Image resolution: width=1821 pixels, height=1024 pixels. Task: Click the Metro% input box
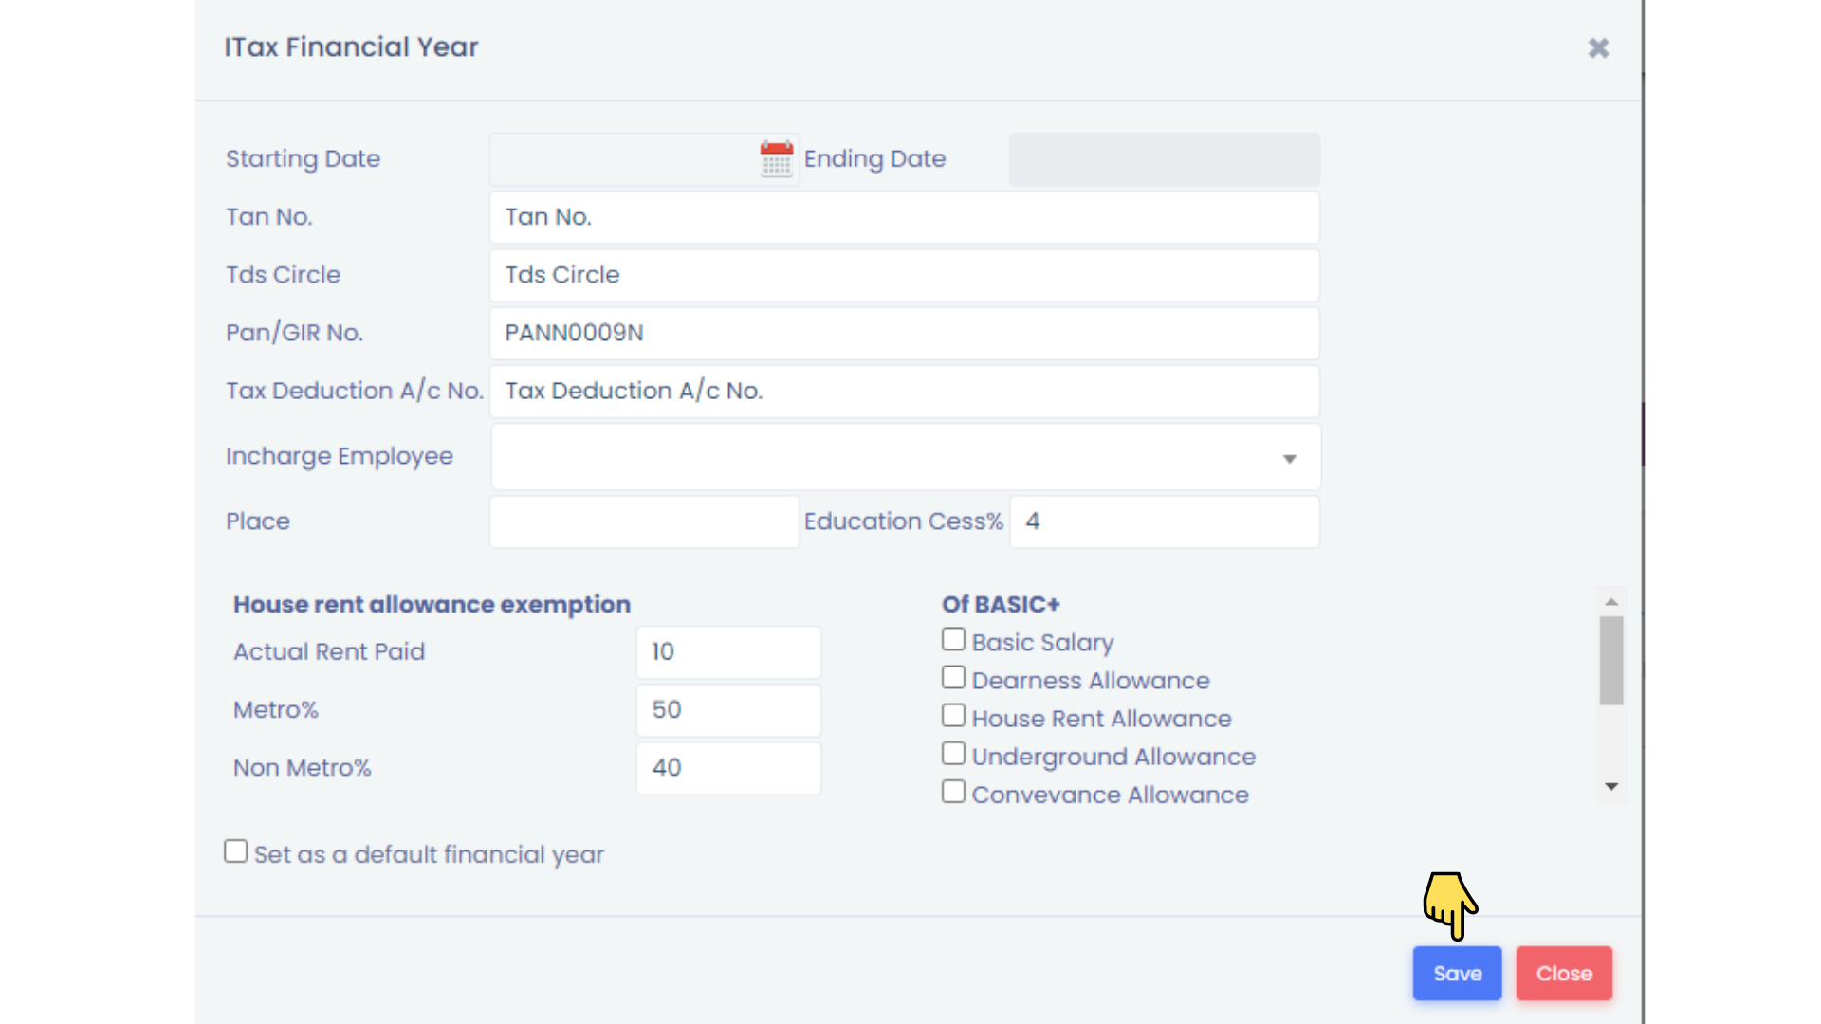(x=727, y=710)
